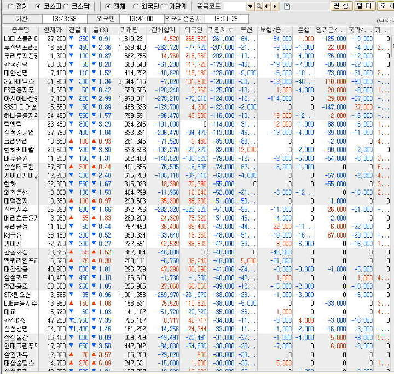Click 기관 time value 13:43:58
394x374 pixels.
pos(64,19)
